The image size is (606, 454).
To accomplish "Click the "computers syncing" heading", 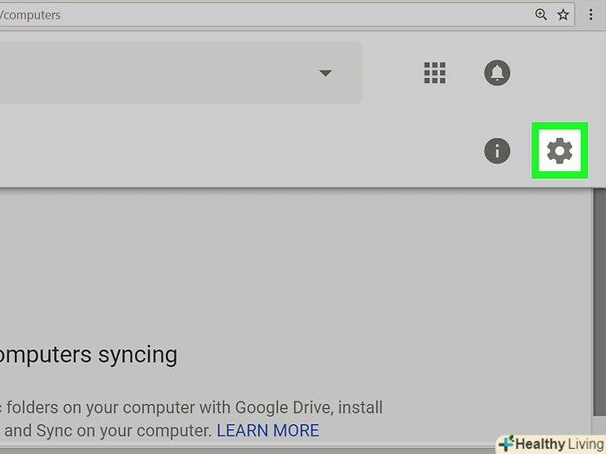I will coord(87,355).
